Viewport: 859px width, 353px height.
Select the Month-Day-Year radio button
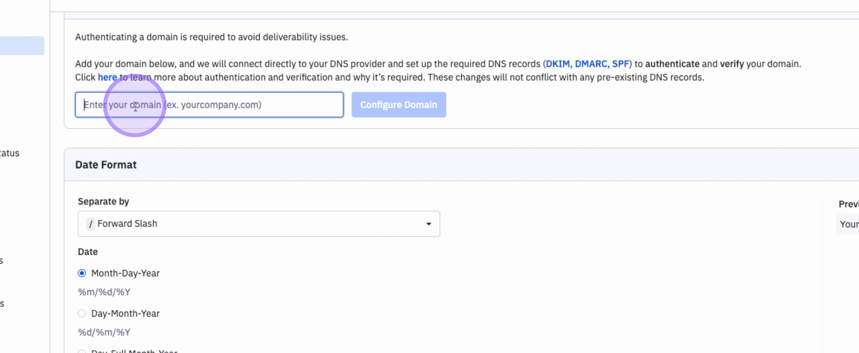(x=82, y=273)
